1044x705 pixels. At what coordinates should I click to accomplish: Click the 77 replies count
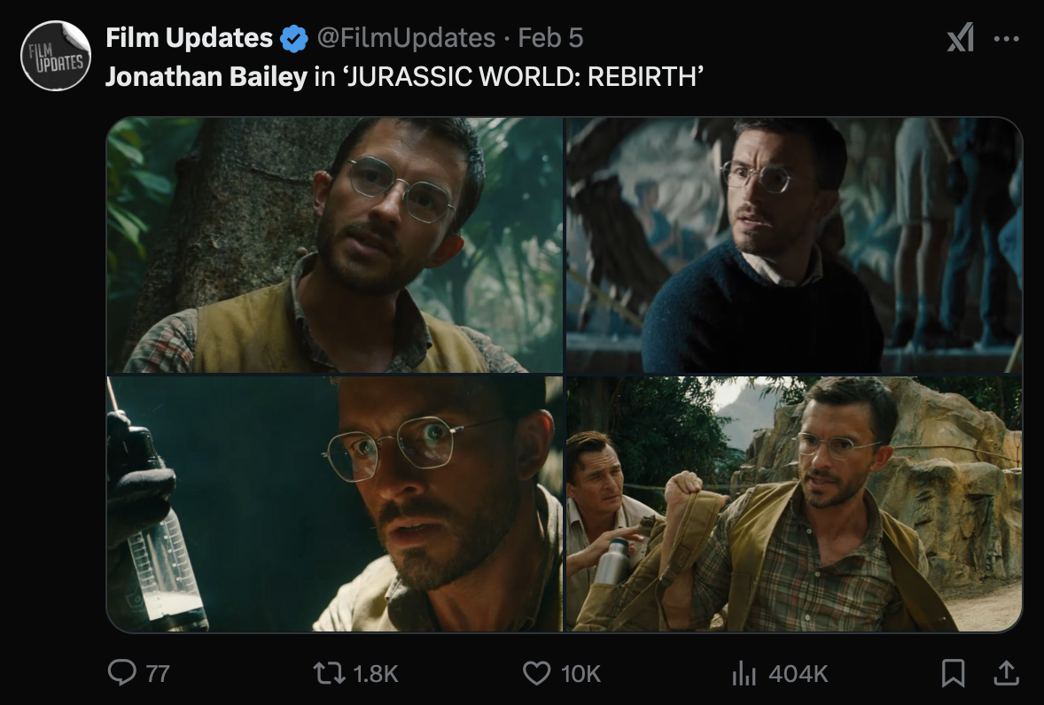pos(157,674)
